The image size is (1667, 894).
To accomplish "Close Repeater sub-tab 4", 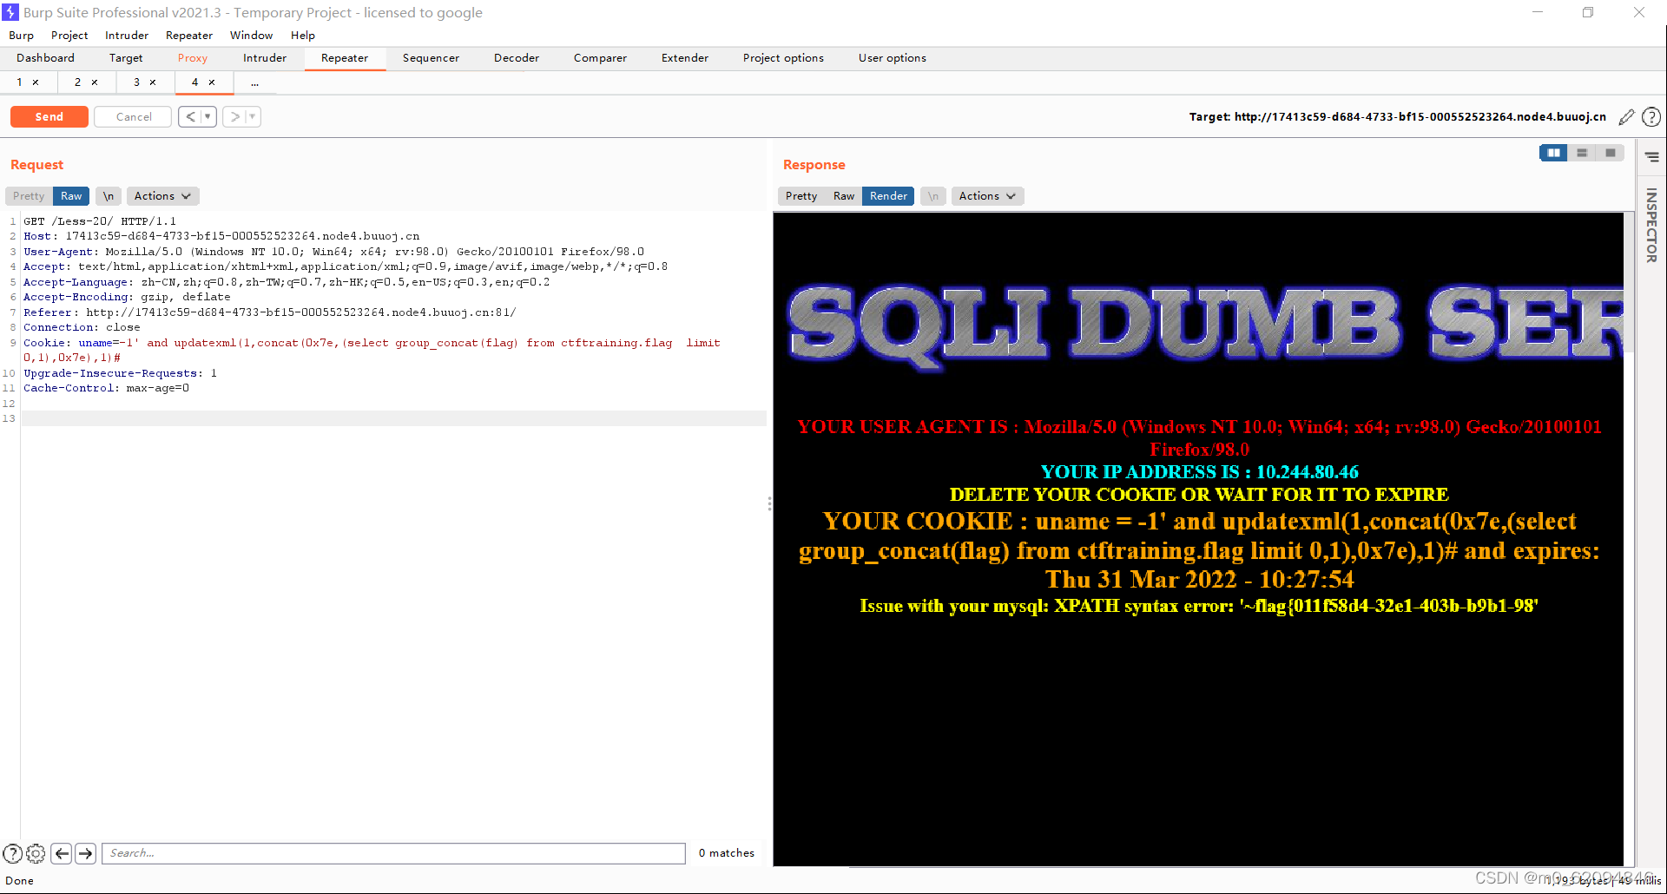I will 212,82.
